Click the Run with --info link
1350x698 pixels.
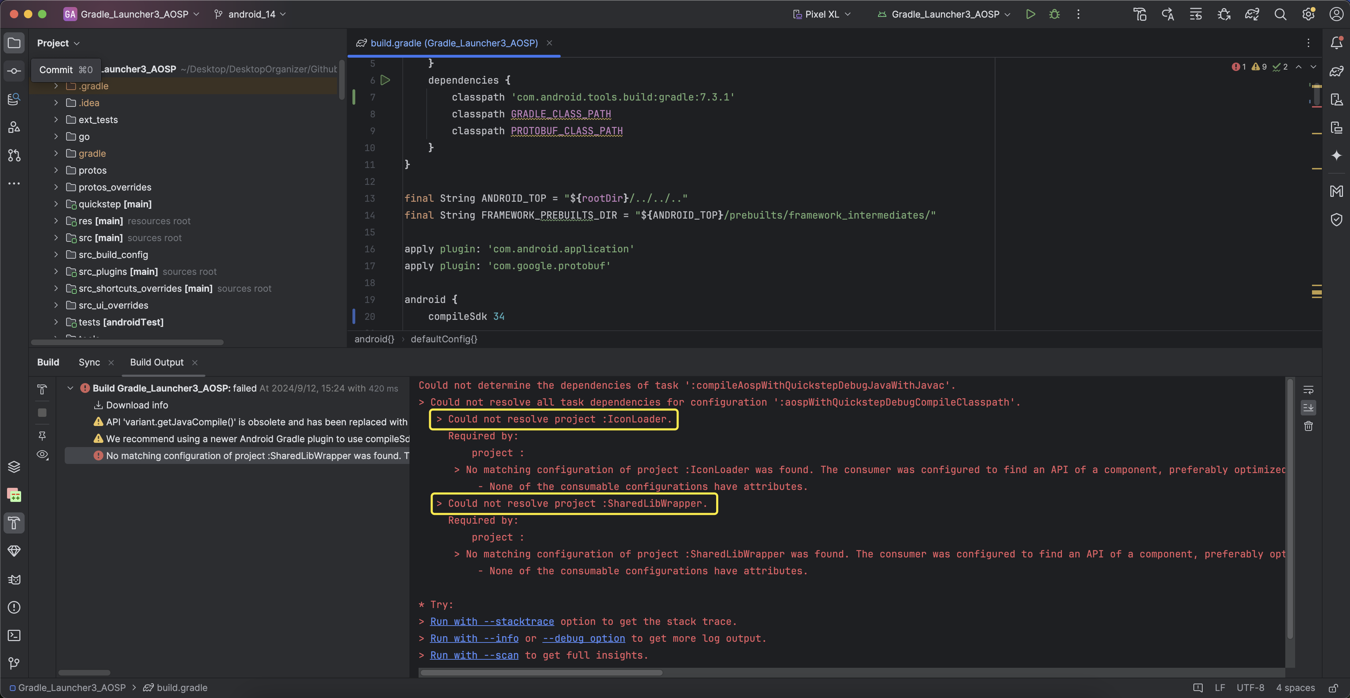tap(474, 638)
